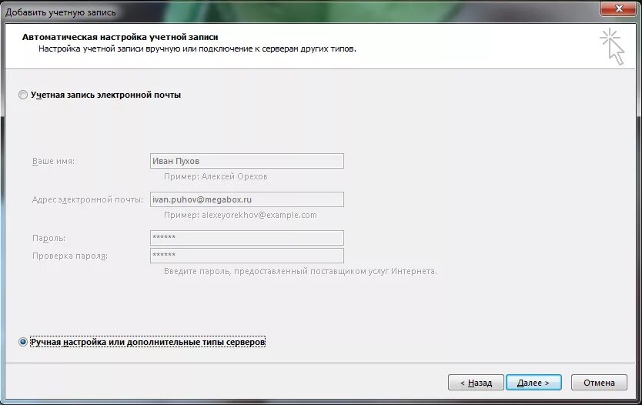Image resolution: width=642 pixels, height=405 pixels.
Task: Click the 'Введите пароль, предоставленный поставщиком услуг Интернета' hint
Action: click(x=300, y=271)
